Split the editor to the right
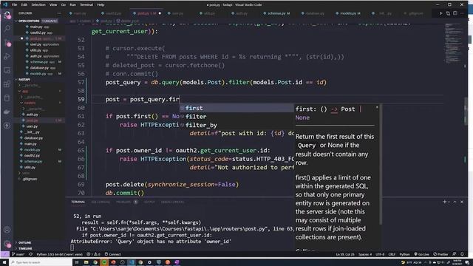 [455, 13]
